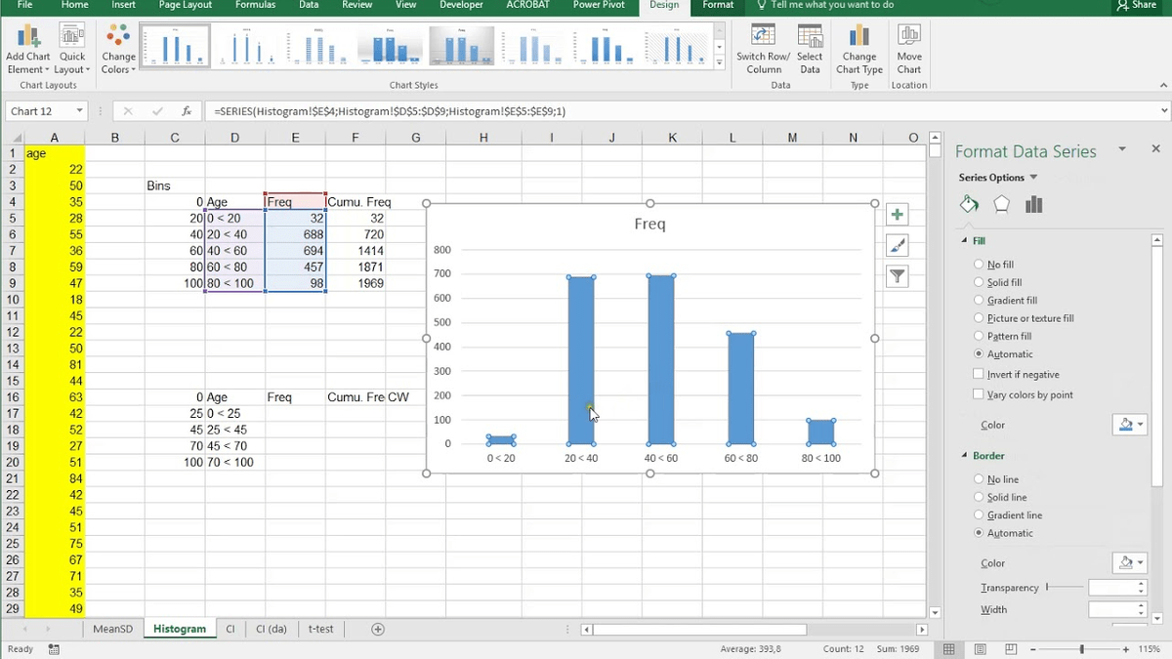Click Change Chart Type icon

tap(858, 37)
